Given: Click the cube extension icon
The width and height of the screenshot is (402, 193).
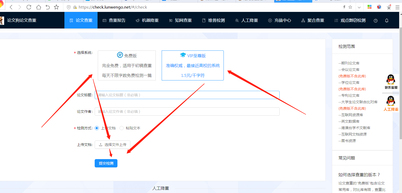Looking at the screenshot, I should (x=379, y=7).
